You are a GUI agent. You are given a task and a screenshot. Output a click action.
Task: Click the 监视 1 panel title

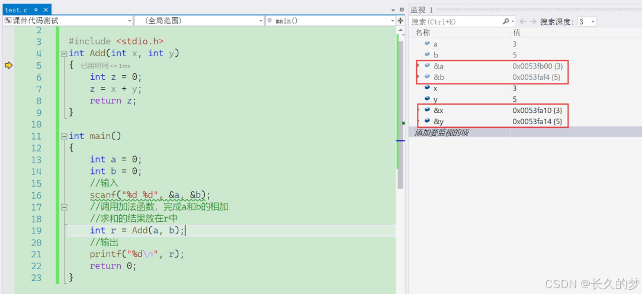[x=422, y=10]
